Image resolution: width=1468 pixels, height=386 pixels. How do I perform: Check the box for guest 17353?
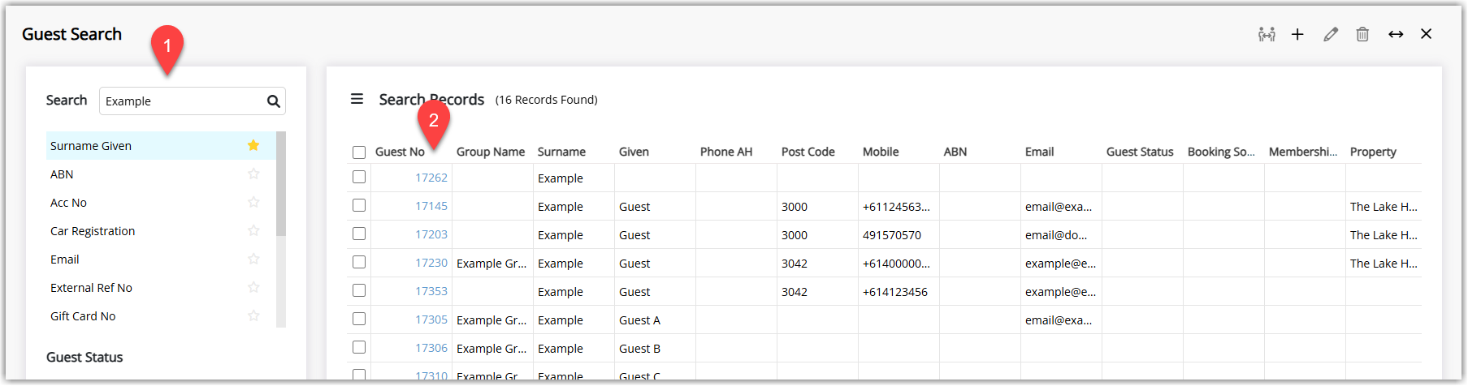click(x=359, y=290)
